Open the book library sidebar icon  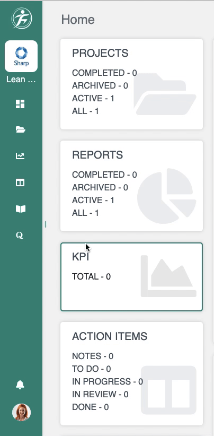click(x=21, y=209)
